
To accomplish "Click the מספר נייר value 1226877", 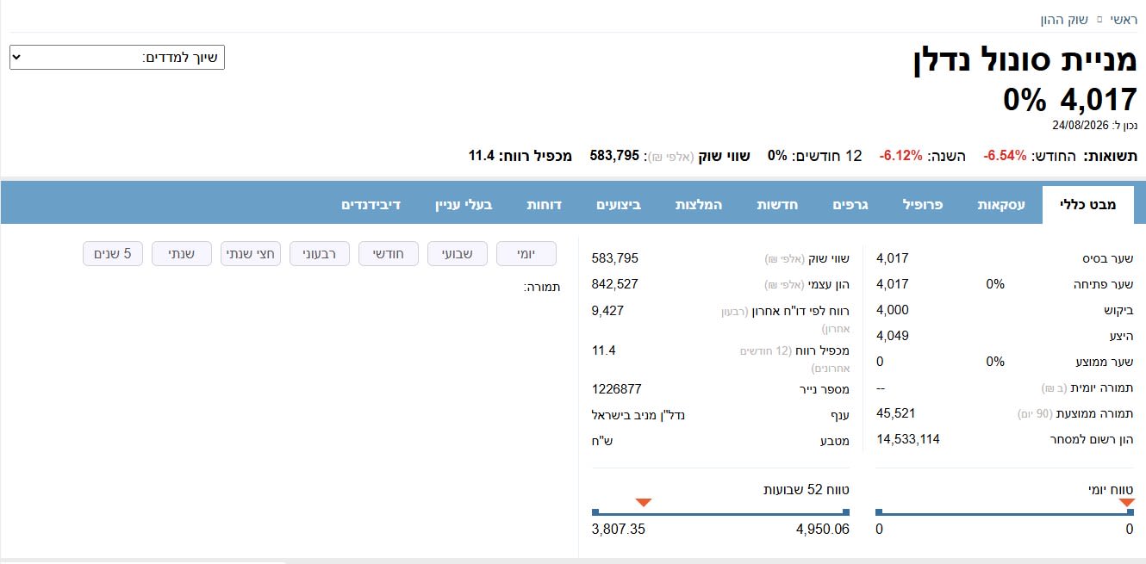I will click(617, 389).
